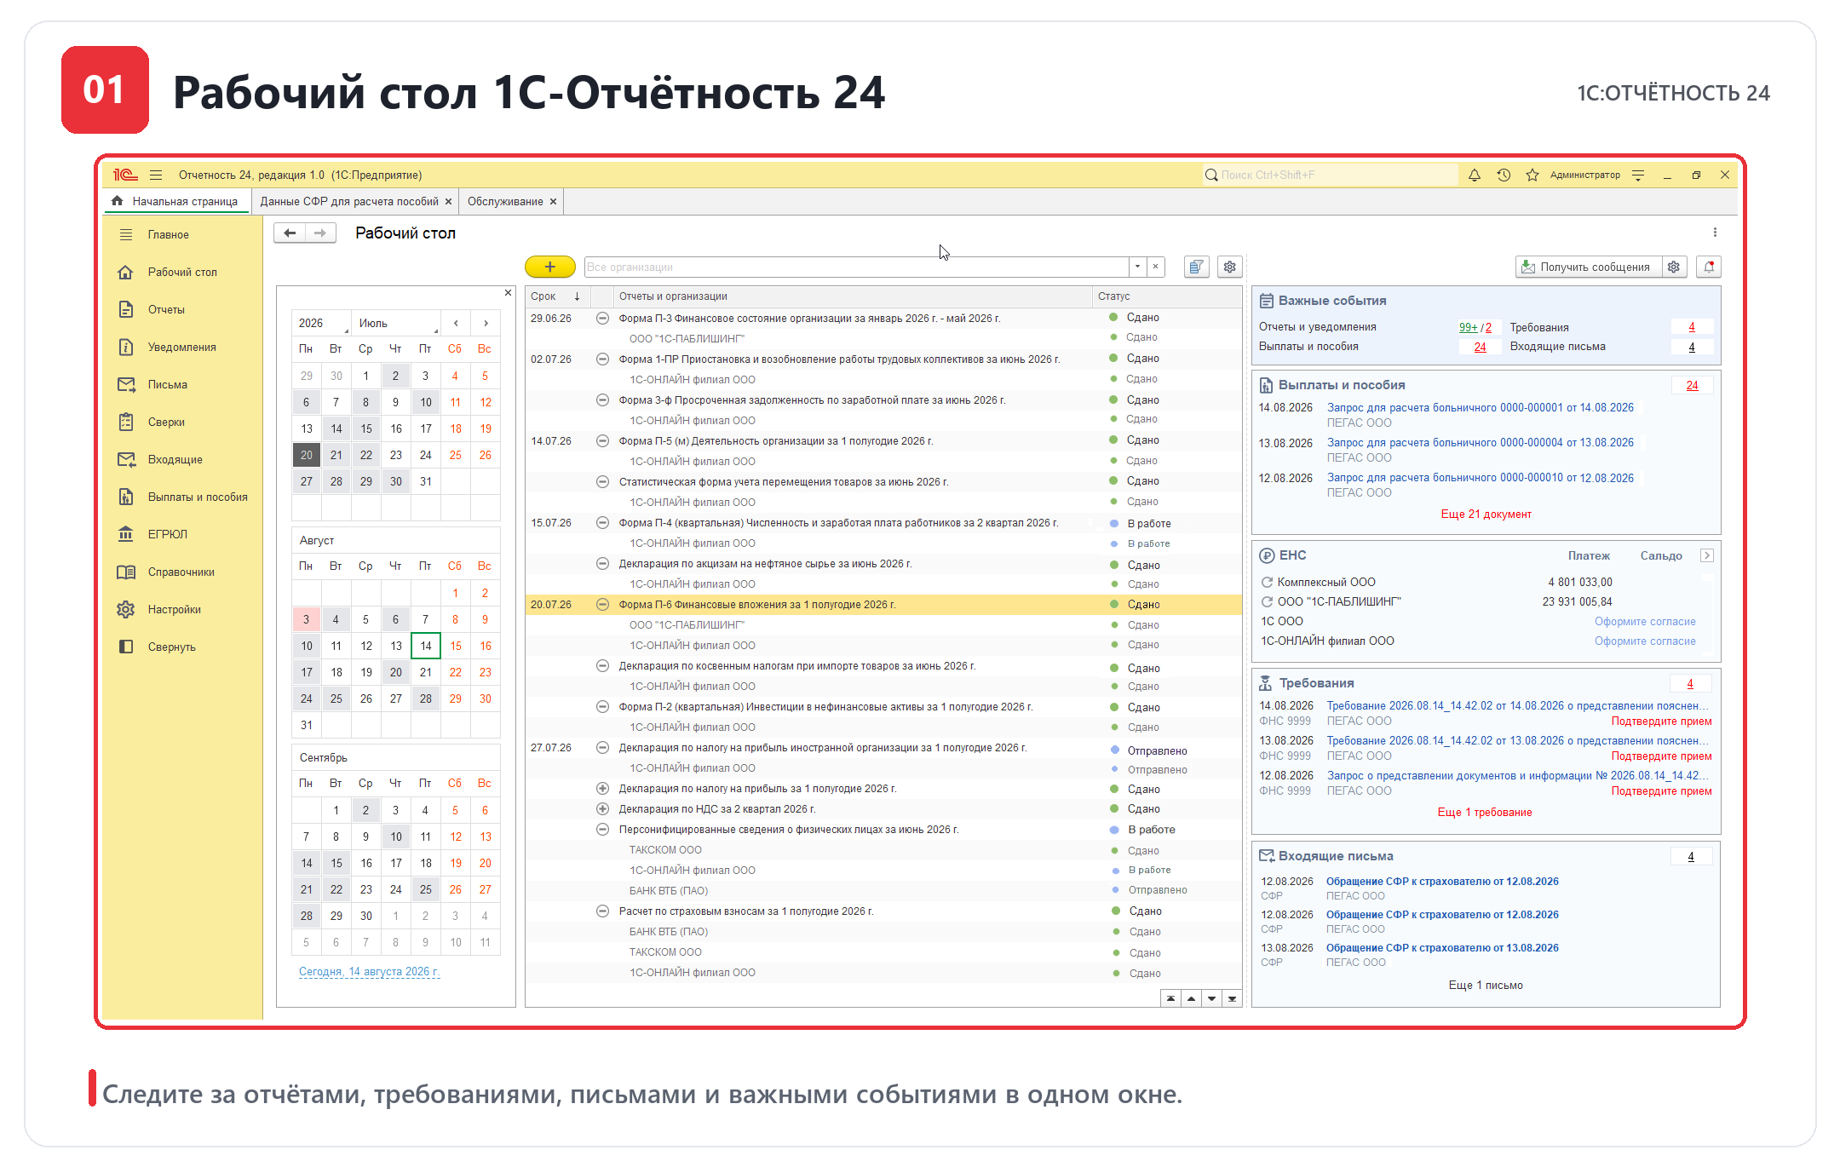Screen dimensions: 1840x1167
Task: Select July 20 in calendar
Action: [307, 455]
